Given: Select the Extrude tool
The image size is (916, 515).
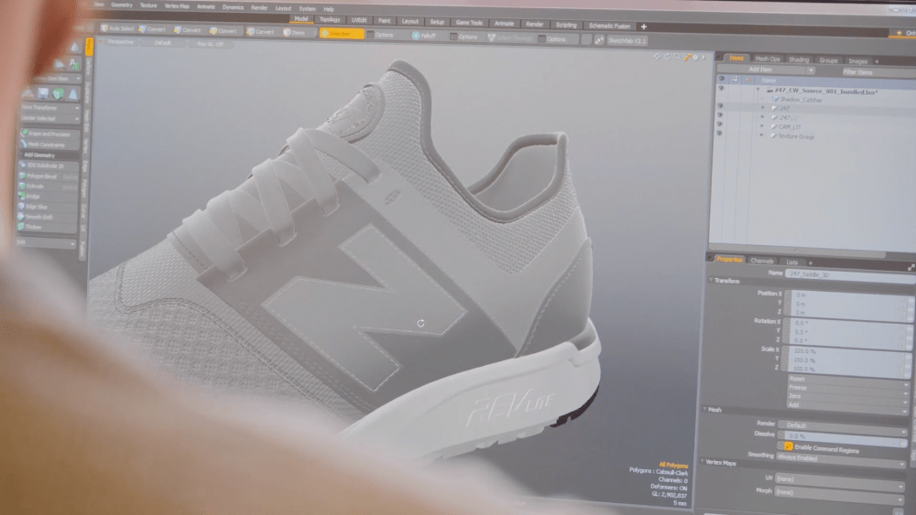Looking at the screenshot, I should pyautogui.click(x=48, y=187).
